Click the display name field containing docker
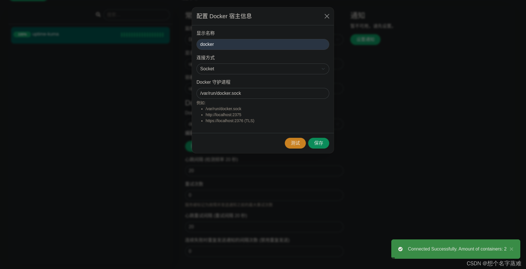Screen dimensions: 526x269 pyautogui.click(x=263, y=44)
